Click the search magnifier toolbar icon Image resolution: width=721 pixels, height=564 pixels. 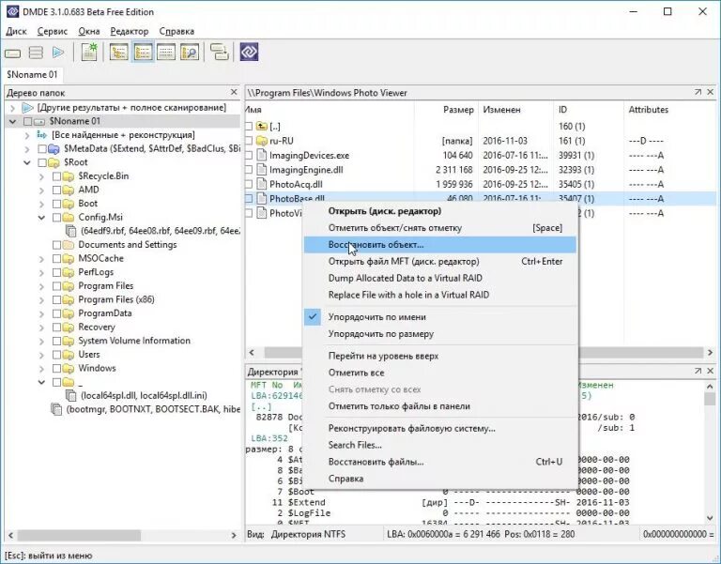click(190, 52)
